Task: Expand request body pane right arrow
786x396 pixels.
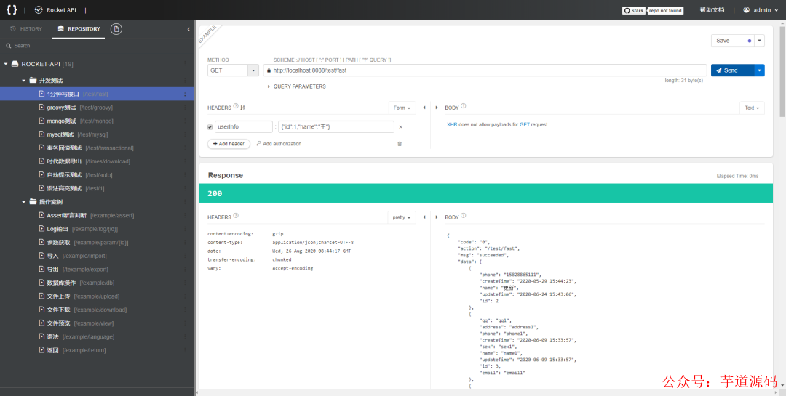Action: pyautogui.click(x=437, y=108)
